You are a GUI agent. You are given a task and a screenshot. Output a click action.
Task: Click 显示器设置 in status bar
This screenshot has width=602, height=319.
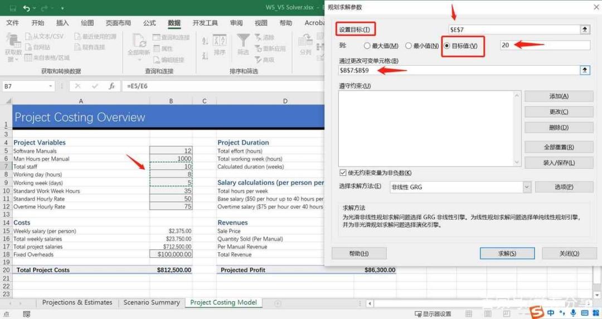click(x=433, y=314)
